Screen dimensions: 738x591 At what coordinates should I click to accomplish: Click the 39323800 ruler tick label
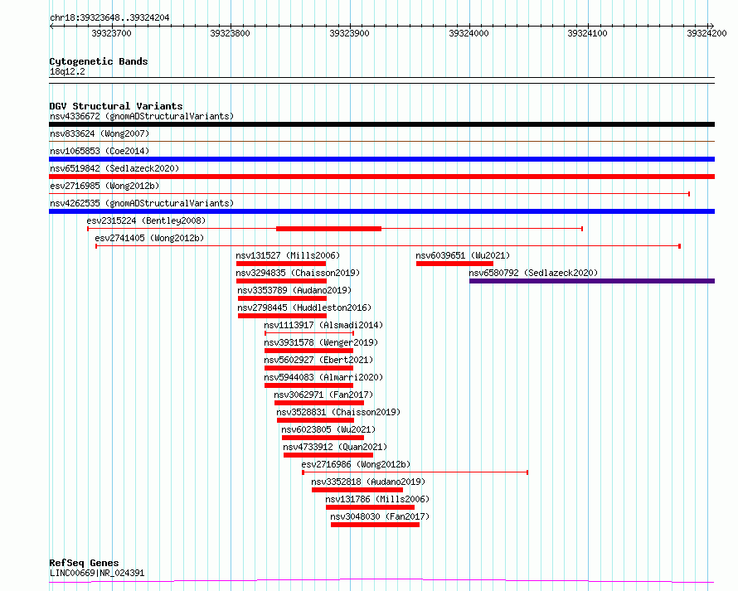[x=231, y=33]
